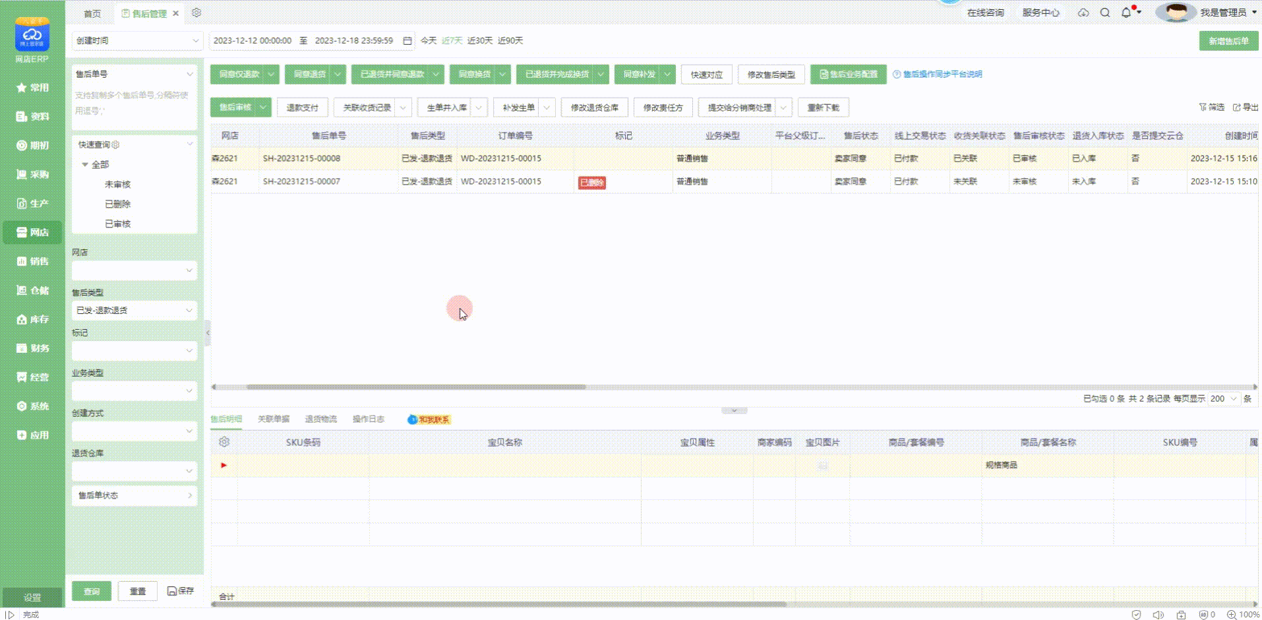1262x620 pixels.
Task: Open tab settings gear beside 售后管理 tab
Action: coord(196,13)
